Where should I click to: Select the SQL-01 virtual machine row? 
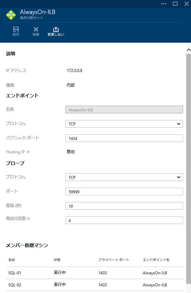point(95,273)
